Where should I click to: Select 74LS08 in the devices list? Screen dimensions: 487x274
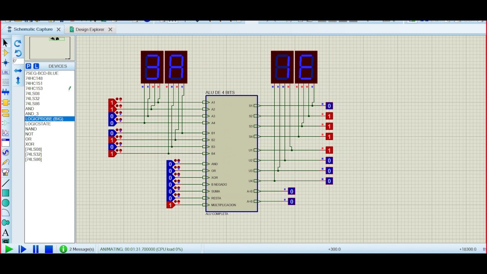(32, 94)
